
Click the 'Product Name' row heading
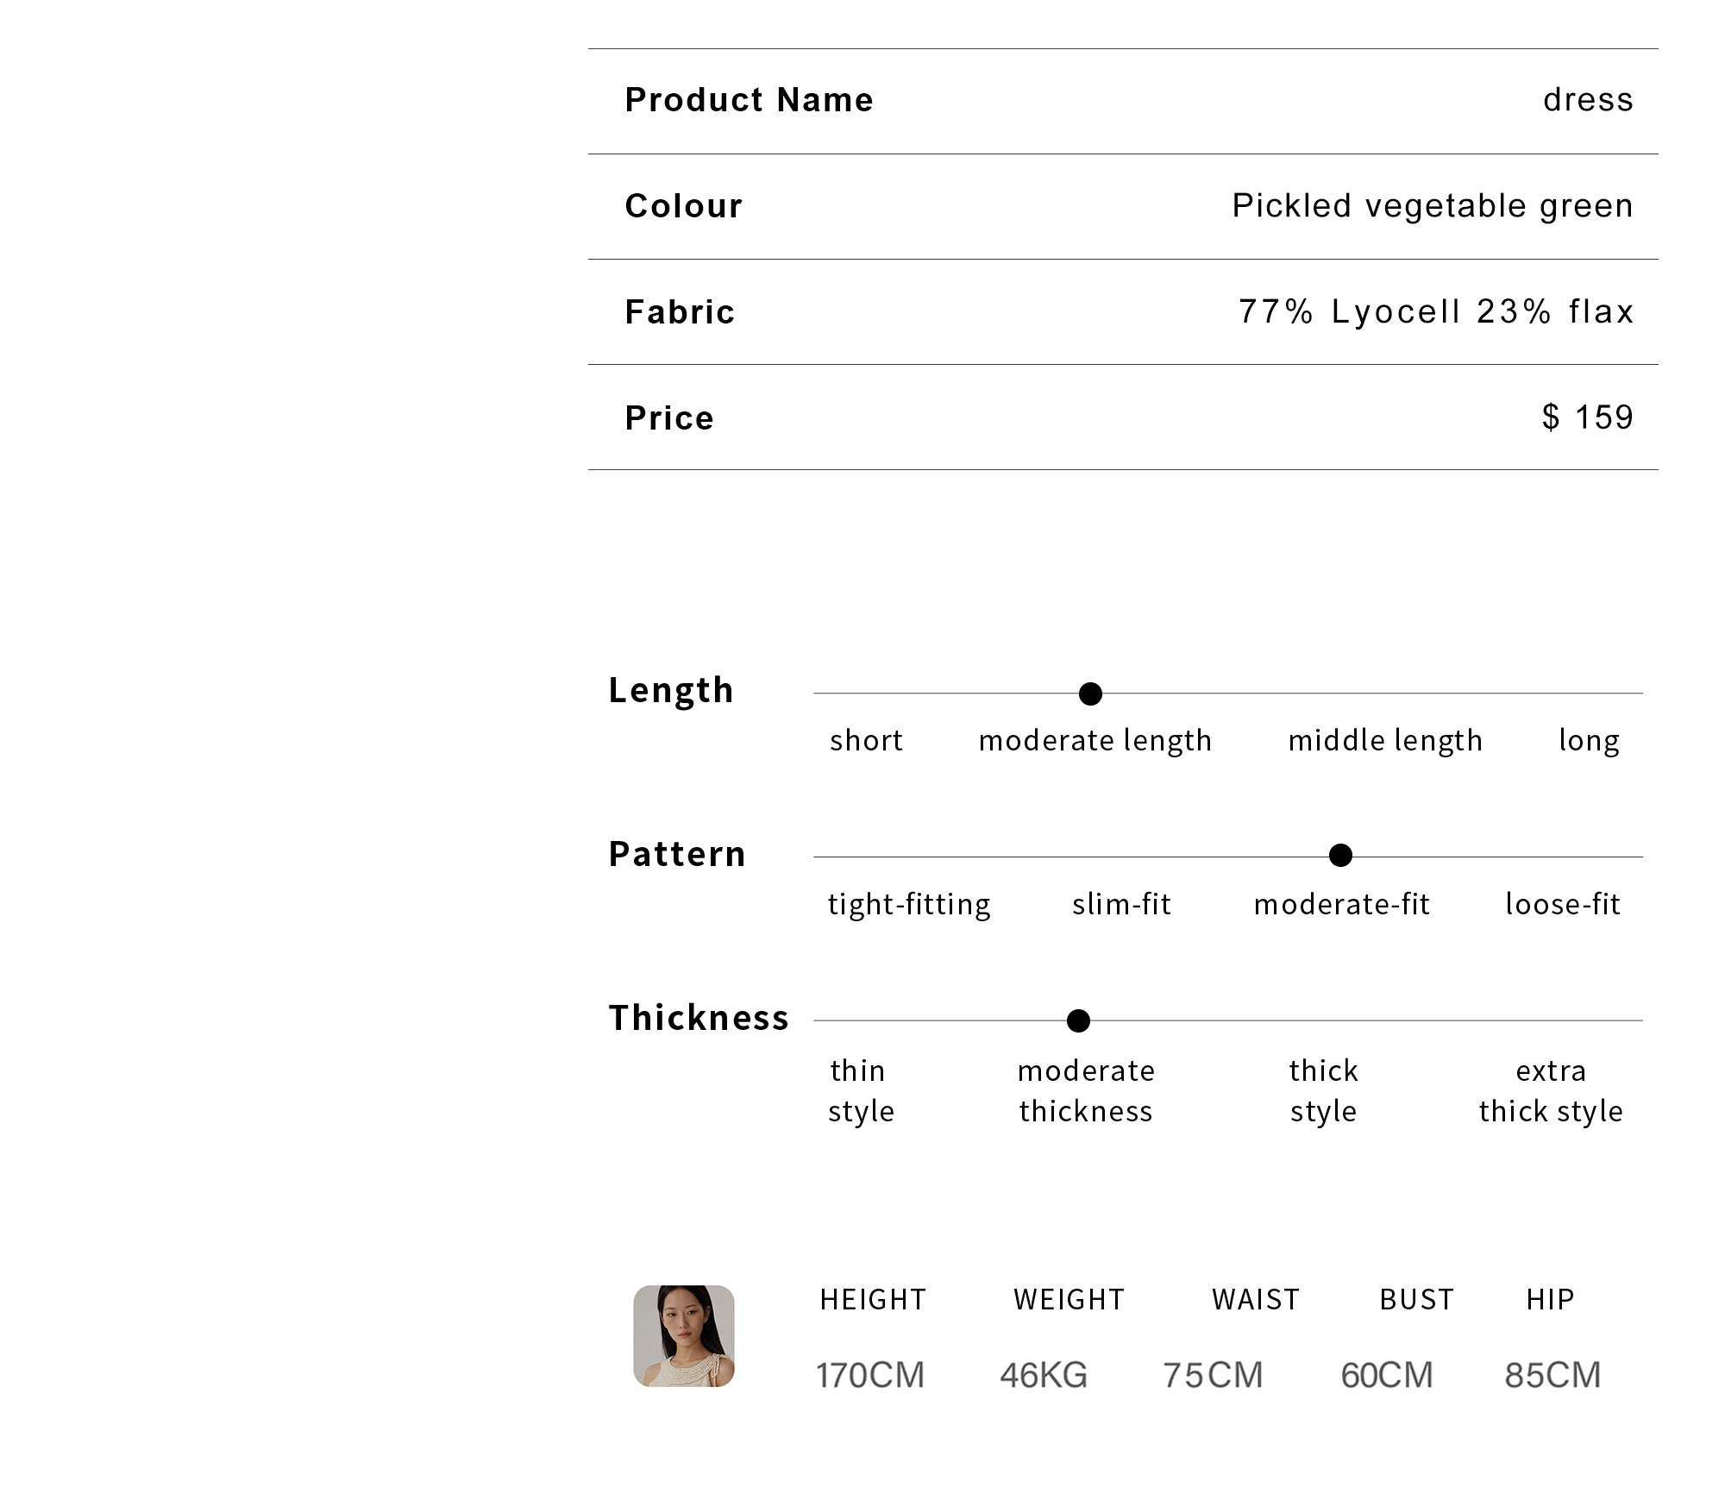[x=750, y=100]
